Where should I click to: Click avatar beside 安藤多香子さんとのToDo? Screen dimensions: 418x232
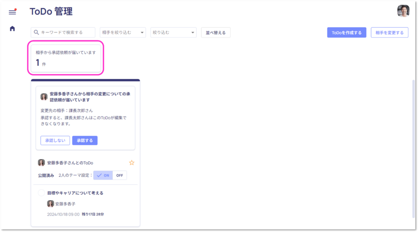click(41, 162)
